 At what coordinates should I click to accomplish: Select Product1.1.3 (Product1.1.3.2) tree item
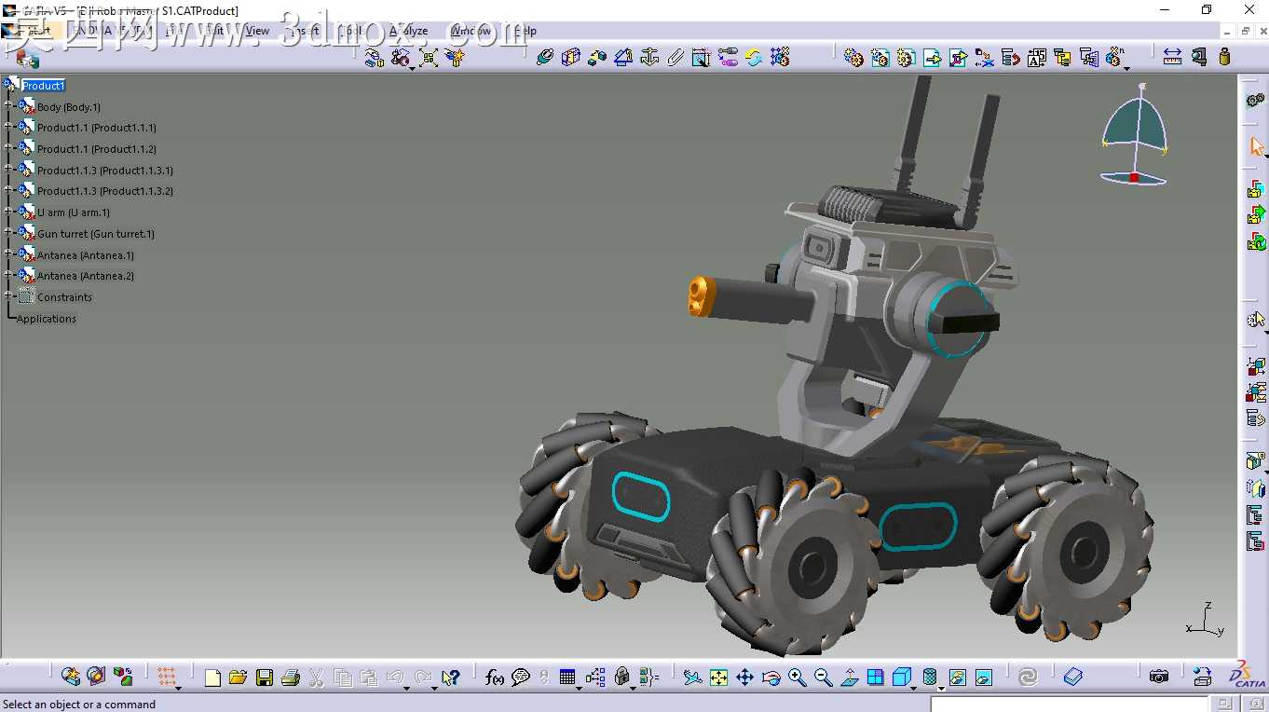(105, 191)
